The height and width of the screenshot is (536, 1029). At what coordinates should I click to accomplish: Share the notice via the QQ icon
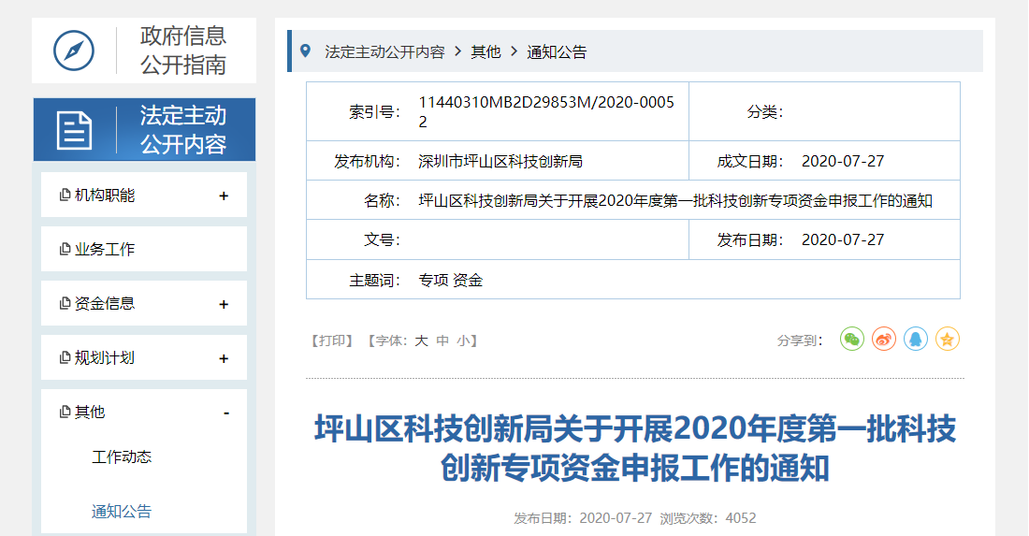point(916,340)
